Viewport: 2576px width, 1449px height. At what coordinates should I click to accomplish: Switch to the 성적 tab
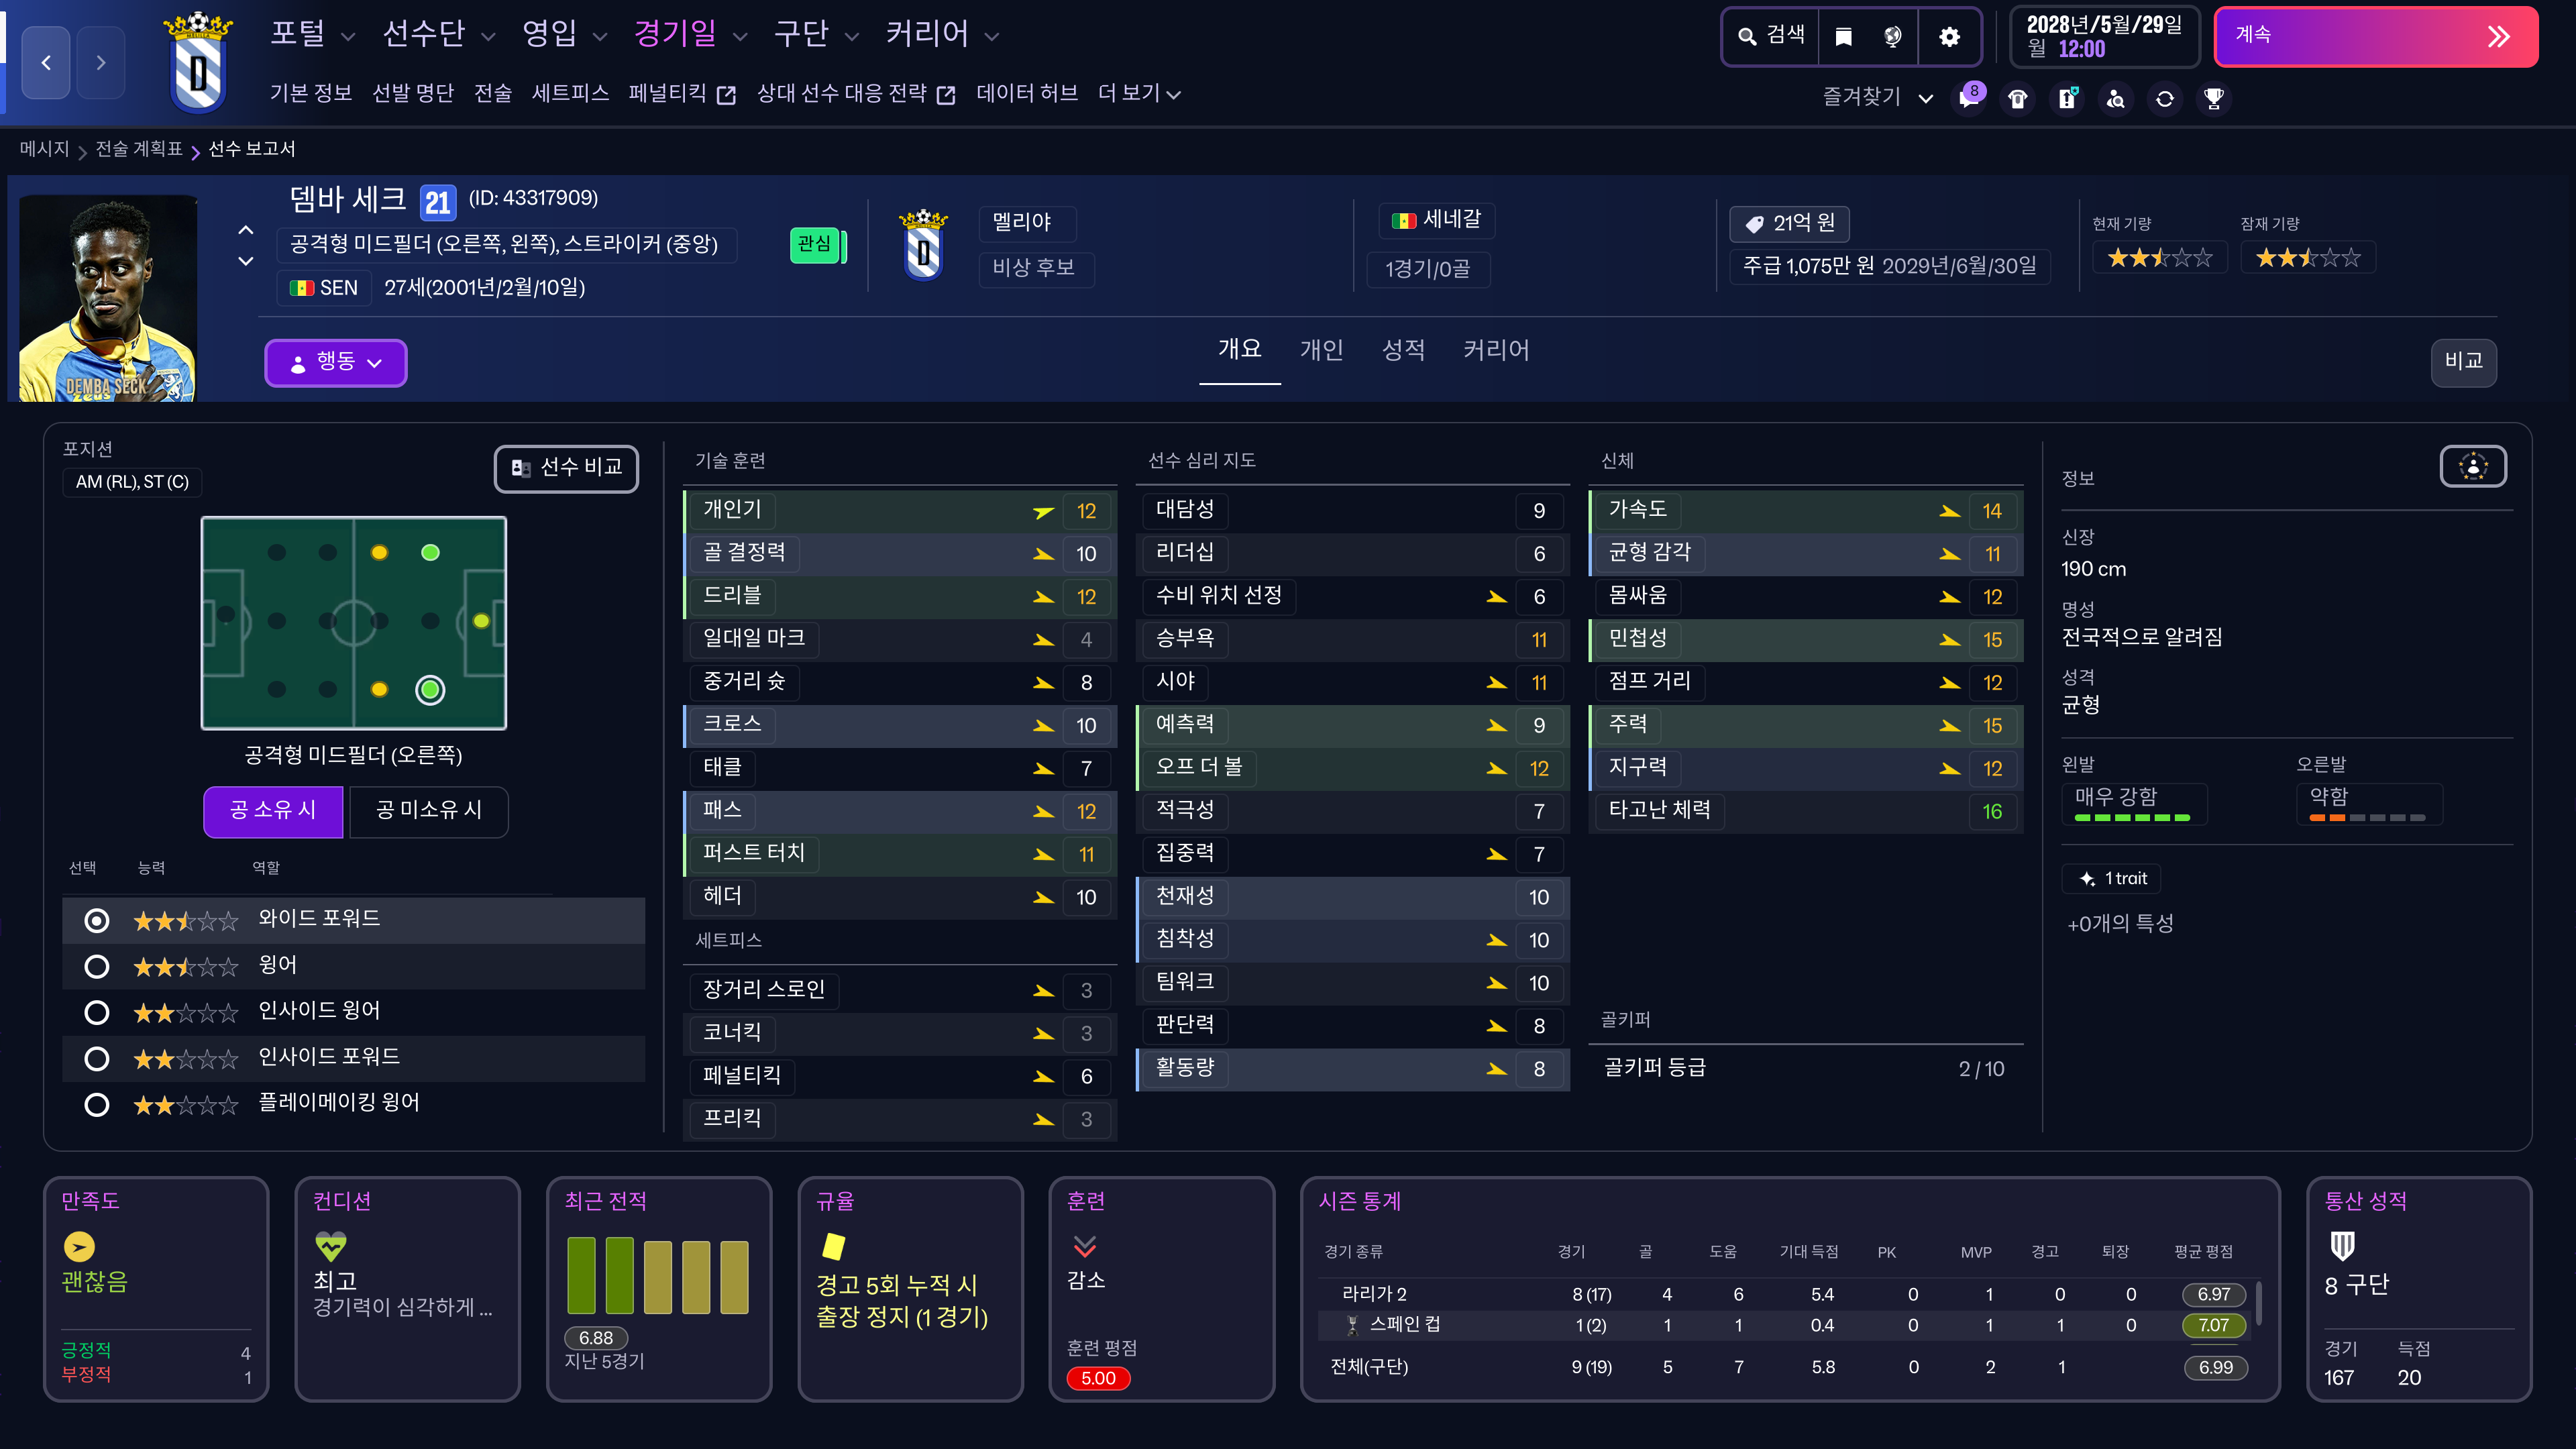click(x=1402, y=350)
